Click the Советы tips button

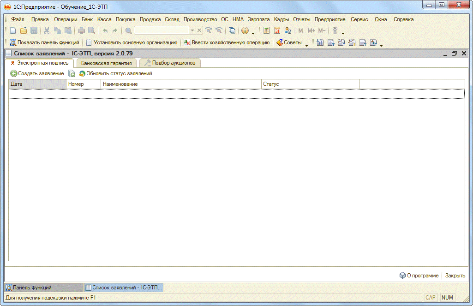coord(289,42)
